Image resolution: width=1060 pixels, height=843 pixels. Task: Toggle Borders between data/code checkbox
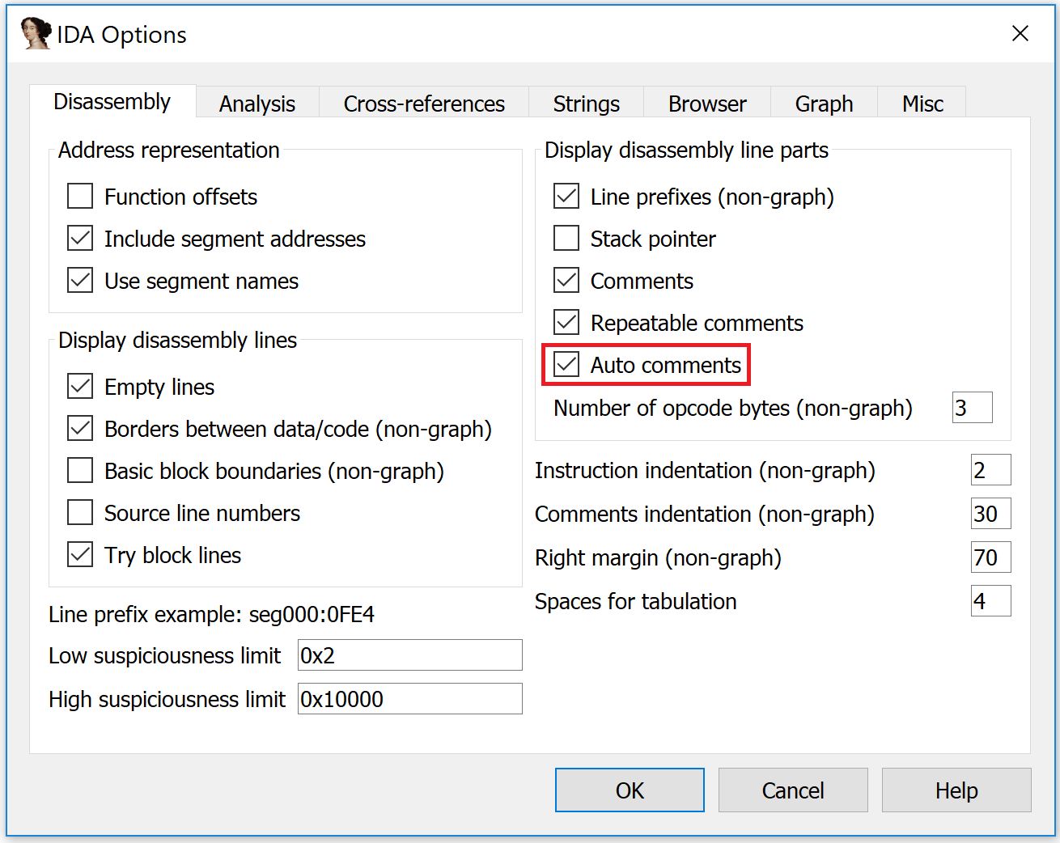[x=80, y=429]
